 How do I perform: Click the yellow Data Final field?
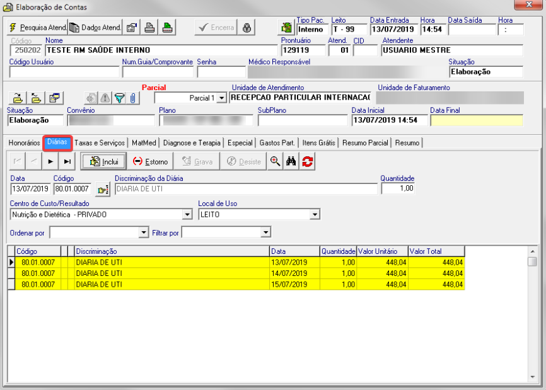pyautogui.click(x=477, y=120)
